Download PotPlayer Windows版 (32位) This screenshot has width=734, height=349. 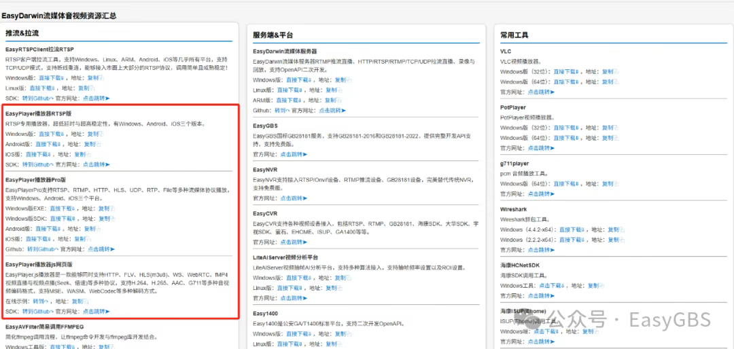click(x=567, y=128)
